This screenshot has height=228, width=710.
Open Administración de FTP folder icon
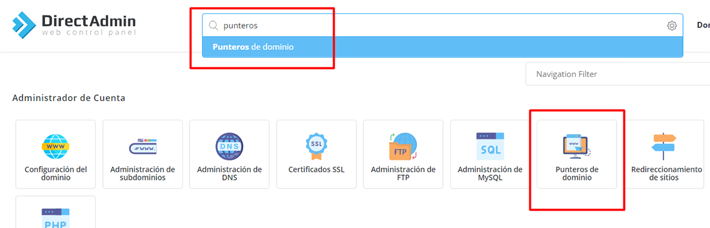(403, 146)
